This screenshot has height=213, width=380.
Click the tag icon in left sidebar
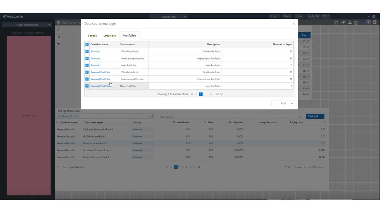click(59, 44)
